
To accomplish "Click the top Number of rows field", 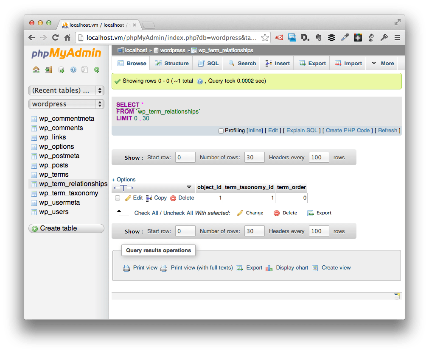I will pyautogui.click(x=254, y=157).
